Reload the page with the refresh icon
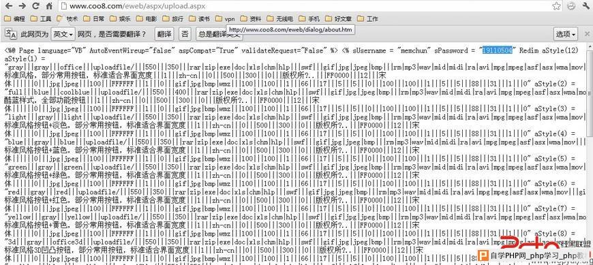The width and height of the screenshot is (593, 265). 36,5
